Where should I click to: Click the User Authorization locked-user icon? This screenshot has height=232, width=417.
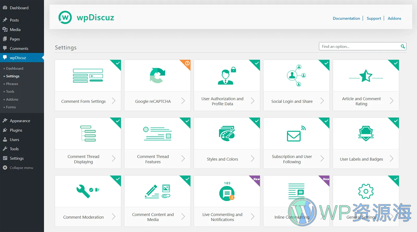[227, 76]
